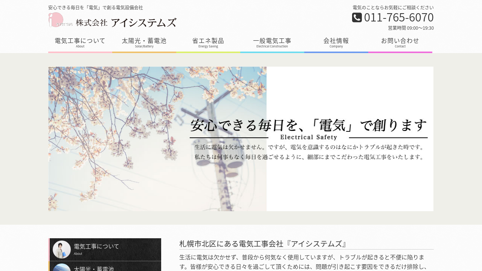
Task: Click the sidebar 電気工事について link
Action: pos(96,247)
